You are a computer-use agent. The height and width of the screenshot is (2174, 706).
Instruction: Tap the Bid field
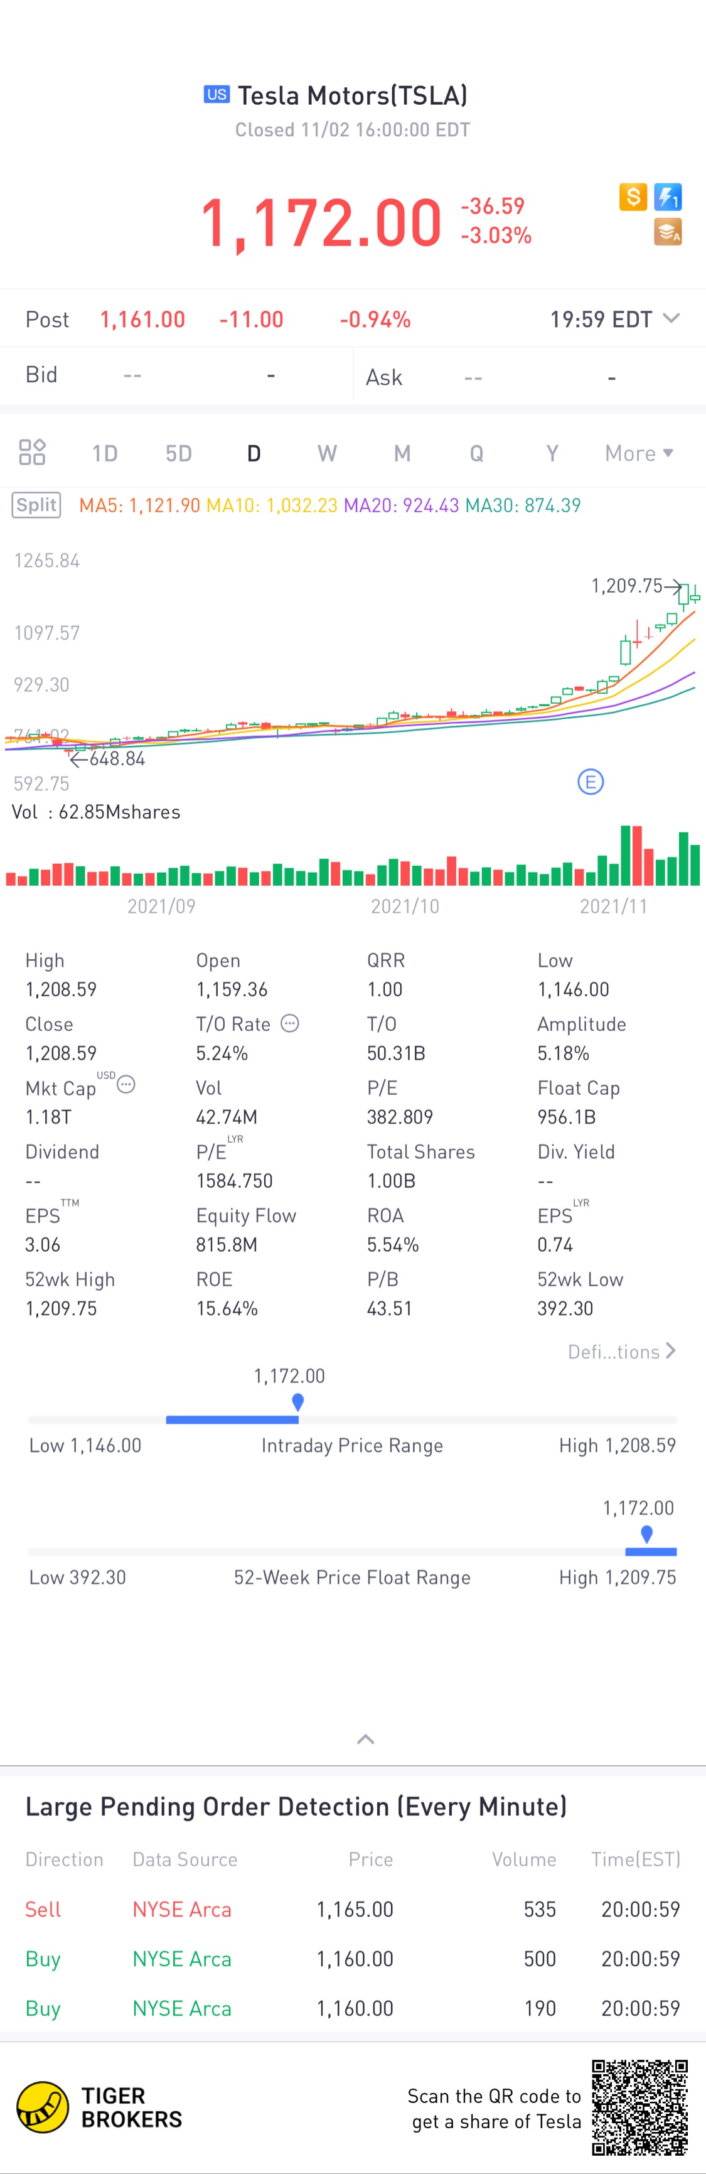coord(176,375)
